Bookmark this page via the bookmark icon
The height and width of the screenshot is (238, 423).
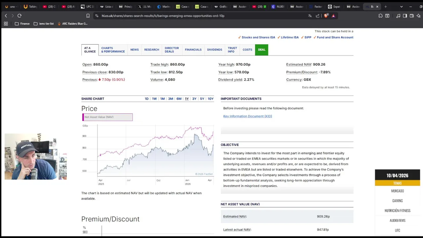coord(88,16)
